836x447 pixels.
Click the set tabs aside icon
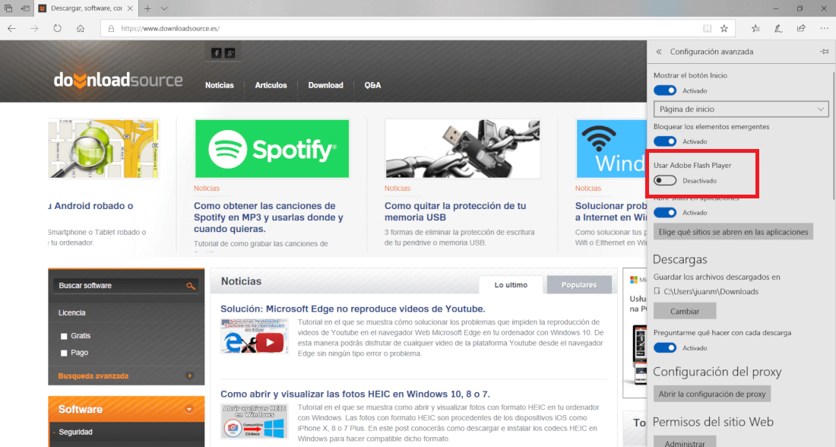[x=25, y=8]
